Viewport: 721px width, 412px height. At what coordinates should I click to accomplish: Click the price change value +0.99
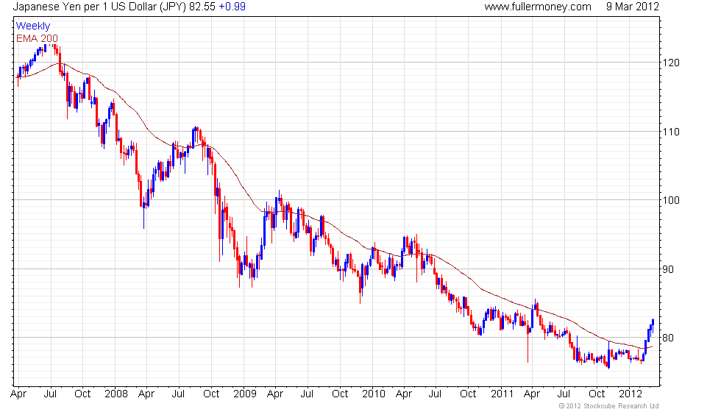click(232, 7)
